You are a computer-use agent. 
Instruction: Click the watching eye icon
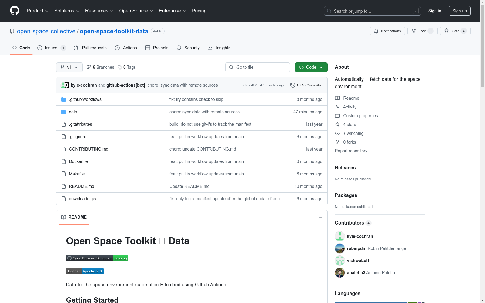coord(337,133)
